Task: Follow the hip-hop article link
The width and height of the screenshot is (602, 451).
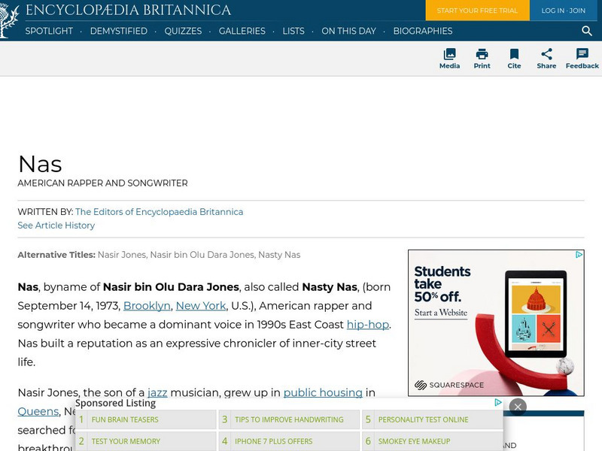Action: coord(365,325)
